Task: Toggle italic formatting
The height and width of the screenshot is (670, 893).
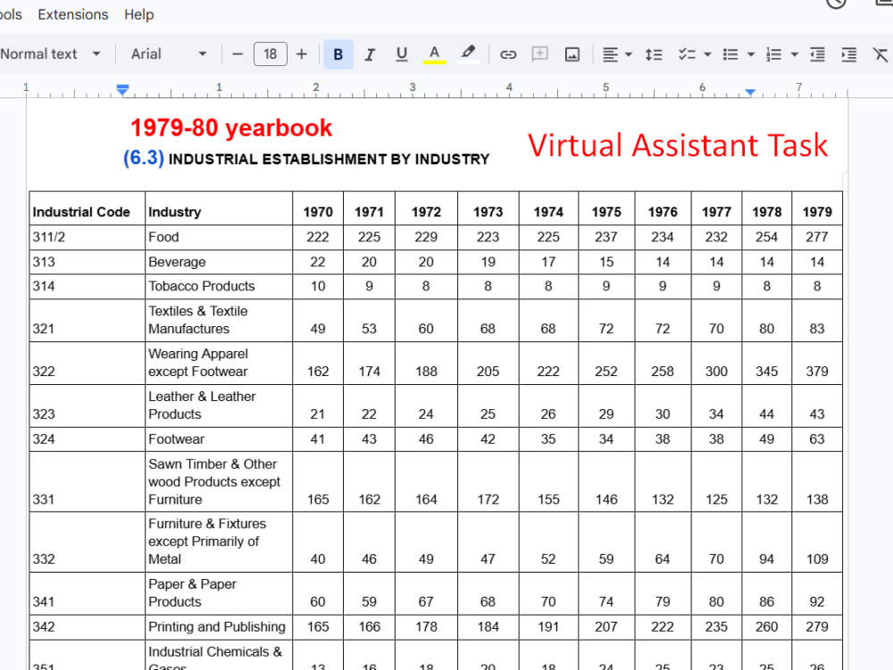Action: pos(370,54)
